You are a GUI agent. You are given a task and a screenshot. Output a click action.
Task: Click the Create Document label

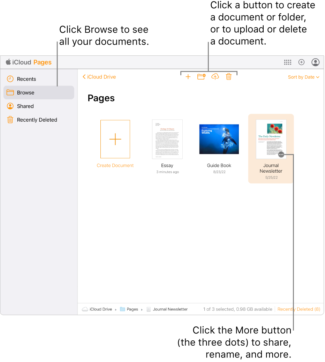pos(115,166)
